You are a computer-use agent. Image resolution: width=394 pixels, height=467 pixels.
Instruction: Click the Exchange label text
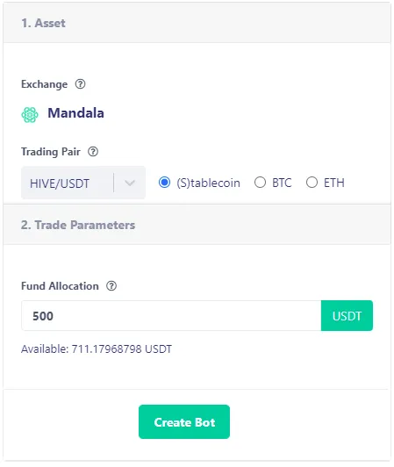pyautogui.click(x=45, y=84)
